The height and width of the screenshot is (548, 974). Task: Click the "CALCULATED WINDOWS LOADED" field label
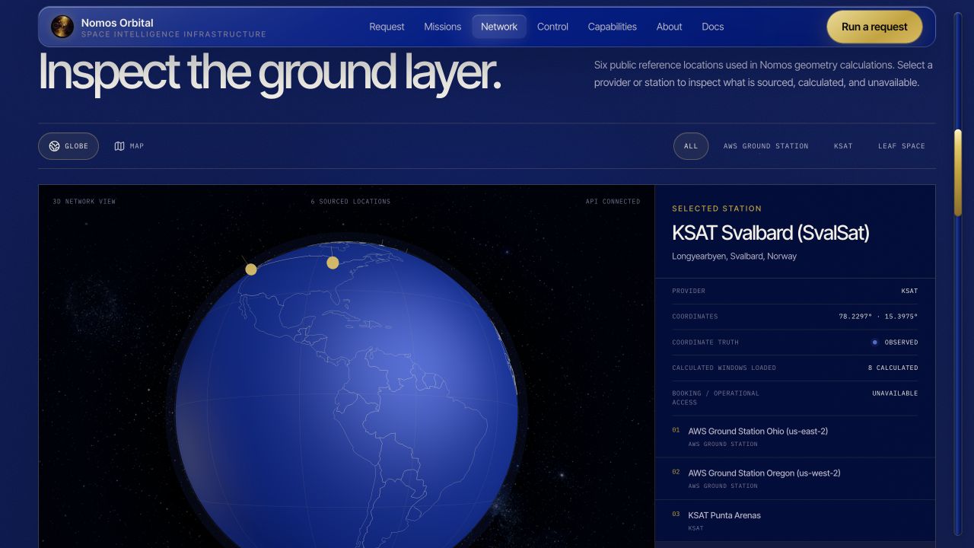724,368
